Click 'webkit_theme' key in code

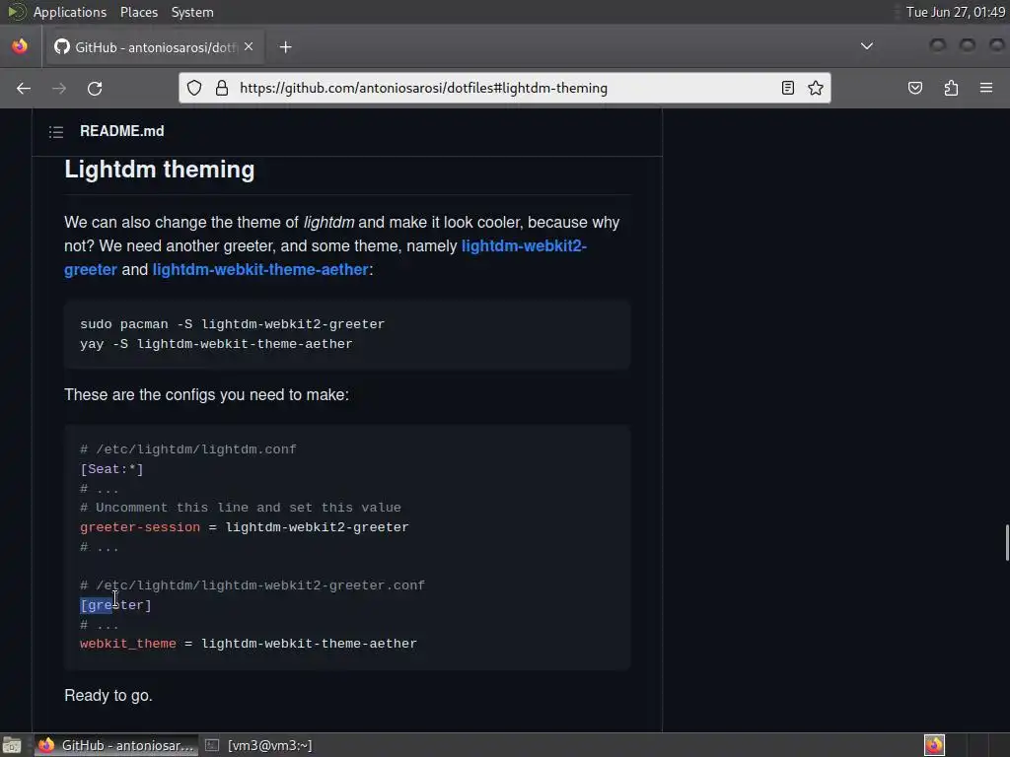click(127, 644)
